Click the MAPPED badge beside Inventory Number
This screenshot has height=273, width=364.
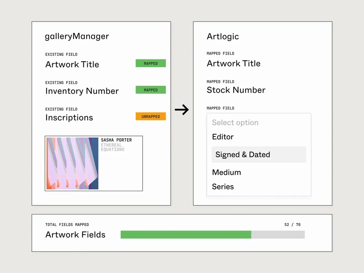pyautogui.click(x=150, y=90)
